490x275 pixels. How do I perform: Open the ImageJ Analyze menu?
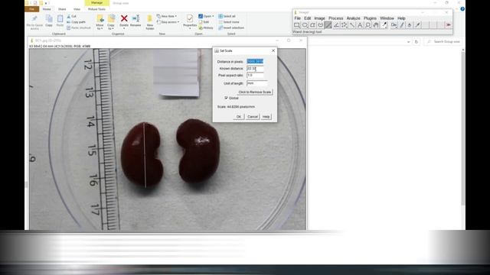[x=353, y=18]
